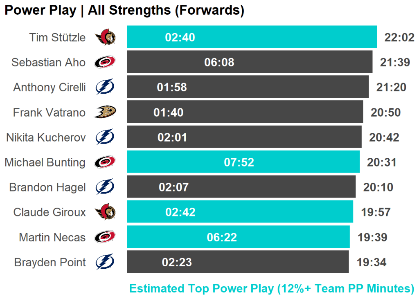Click the Power Play All Strengths title
419x299 pixels.
coord(124,11)
